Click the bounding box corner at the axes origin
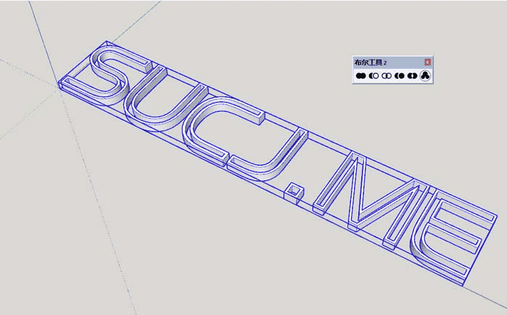The image size is (507, 315). 59,85
